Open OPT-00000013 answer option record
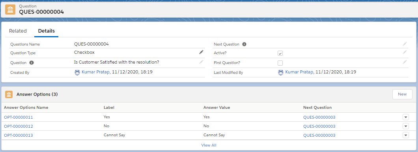Screen dimensions: 418x152 pos(19,135)
